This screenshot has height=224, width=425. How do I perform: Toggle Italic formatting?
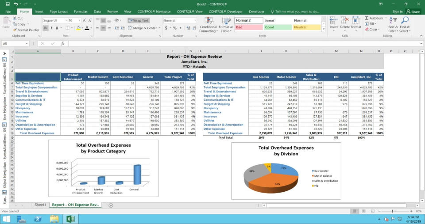click(x=51, y=28)
